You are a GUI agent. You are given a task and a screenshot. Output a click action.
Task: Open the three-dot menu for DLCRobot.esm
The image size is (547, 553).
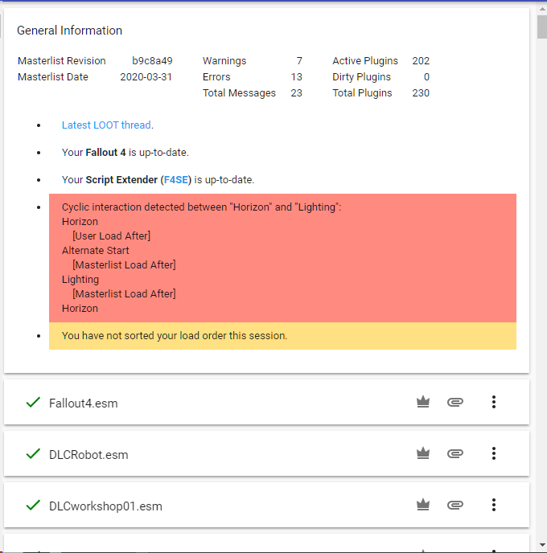tap(494, 453)
